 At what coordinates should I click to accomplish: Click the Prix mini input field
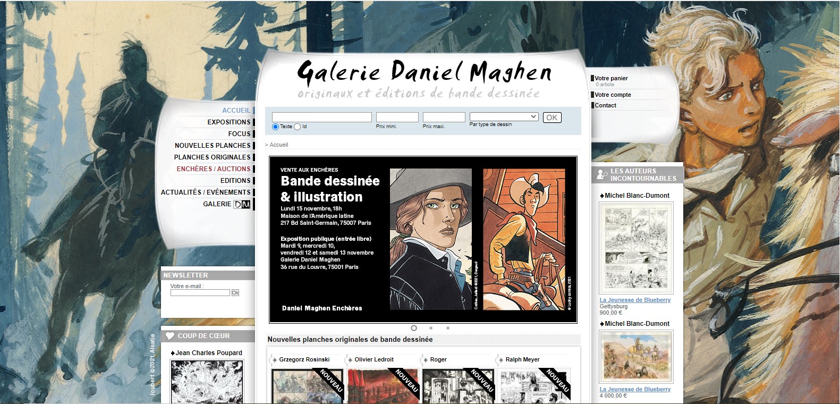(397, 117)
